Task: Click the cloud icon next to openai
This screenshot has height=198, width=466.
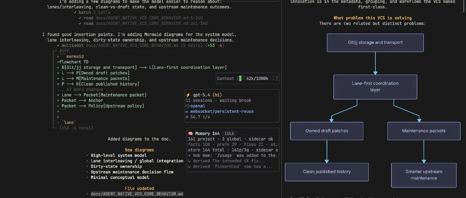Action: point(187,106)
